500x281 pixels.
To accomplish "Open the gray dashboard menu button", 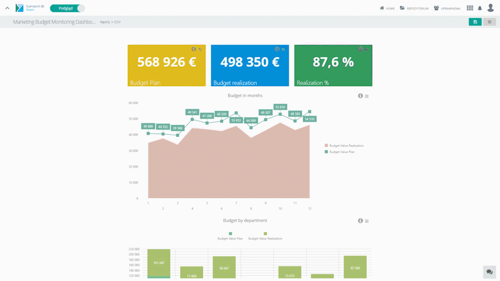I will click(489, 22).
